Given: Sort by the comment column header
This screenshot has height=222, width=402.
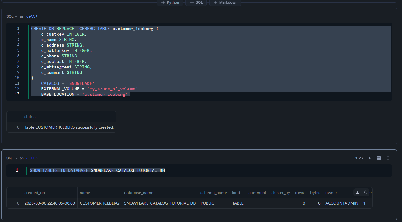Looking at the screenshot, I should coord(257,193).
